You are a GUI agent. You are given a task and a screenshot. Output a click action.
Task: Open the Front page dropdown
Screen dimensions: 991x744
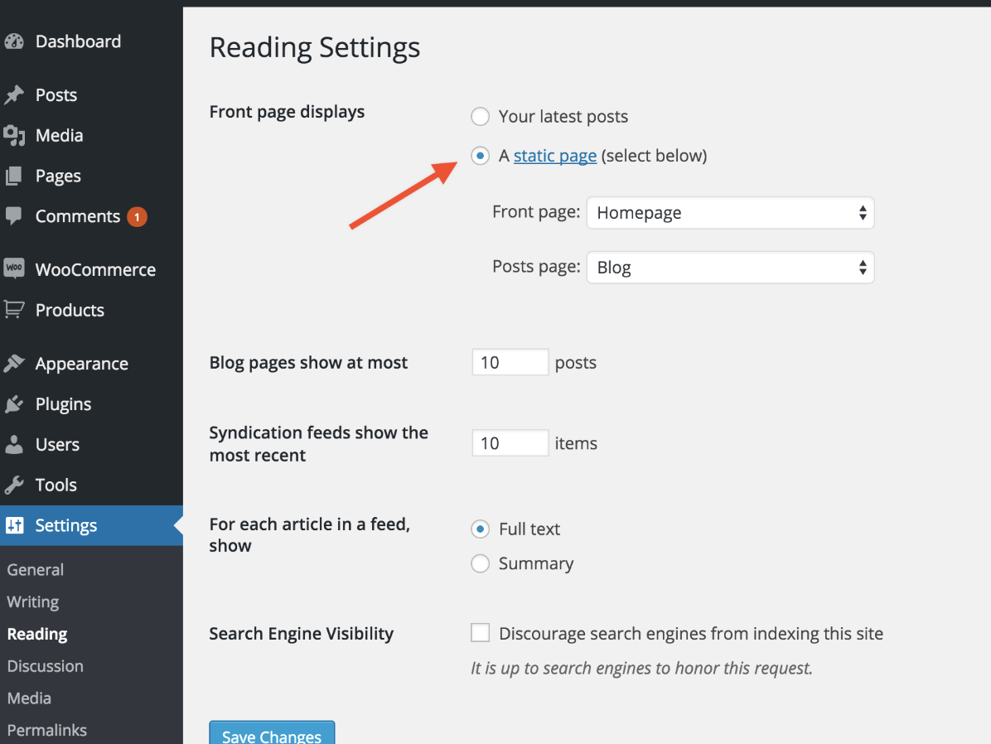coord(730,213)
